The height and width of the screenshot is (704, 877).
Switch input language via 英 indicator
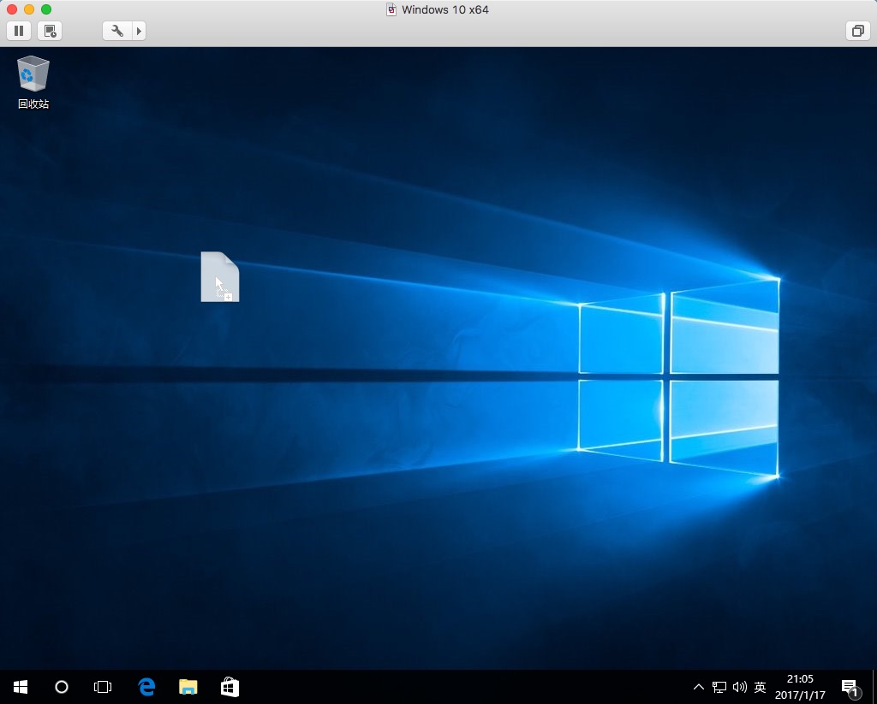[x=760, y=687]
